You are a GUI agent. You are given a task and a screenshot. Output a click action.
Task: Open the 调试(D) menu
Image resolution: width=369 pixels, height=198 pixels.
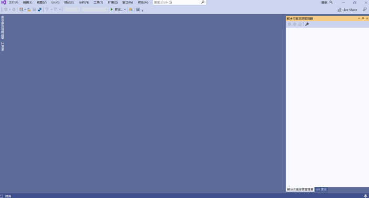tap(69, 2)
